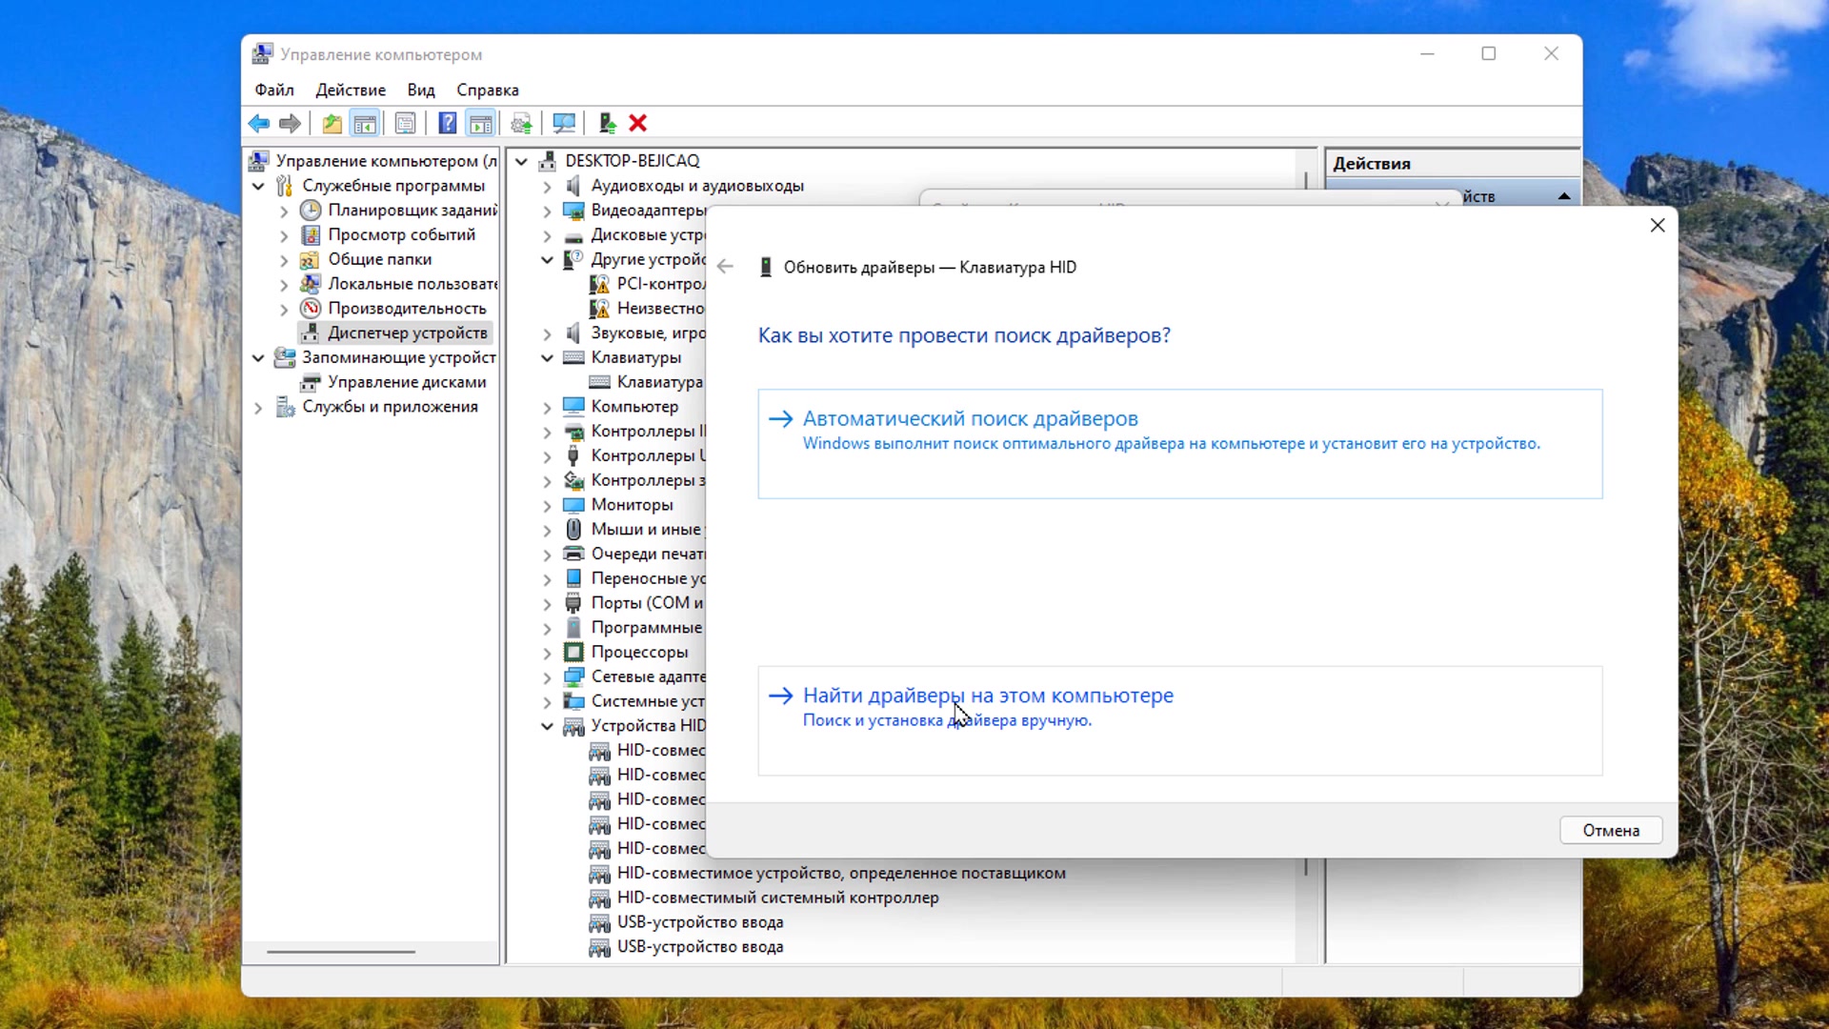Click Отмена to cancel driver update

point(1612,831)
